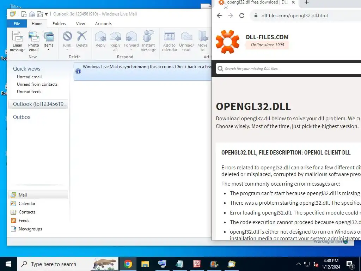
Task: Click the DLL-FILES.COM site title
Action: click(x=267, y=37)
